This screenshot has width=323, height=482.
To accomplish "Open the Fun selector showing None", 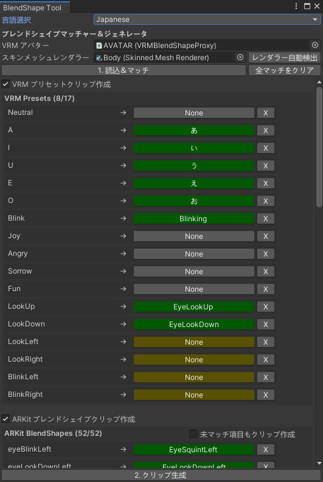I will (x=194, y=289).
